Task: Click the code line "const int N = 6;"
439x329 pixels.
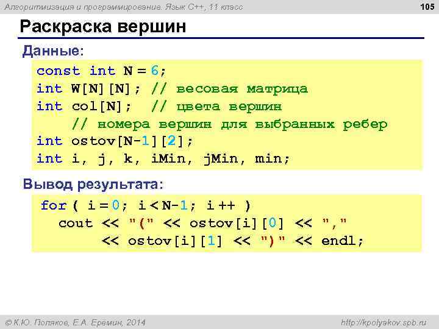Action: coord(101,71)
